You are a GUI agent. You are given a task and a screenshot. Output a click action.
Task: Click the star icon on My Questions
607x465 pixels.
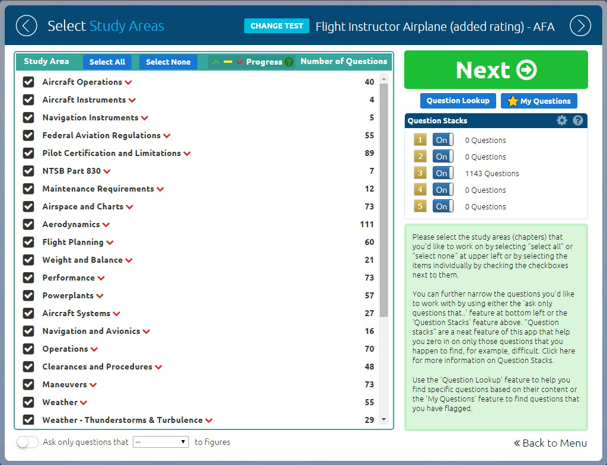click(x=513, y=101)
